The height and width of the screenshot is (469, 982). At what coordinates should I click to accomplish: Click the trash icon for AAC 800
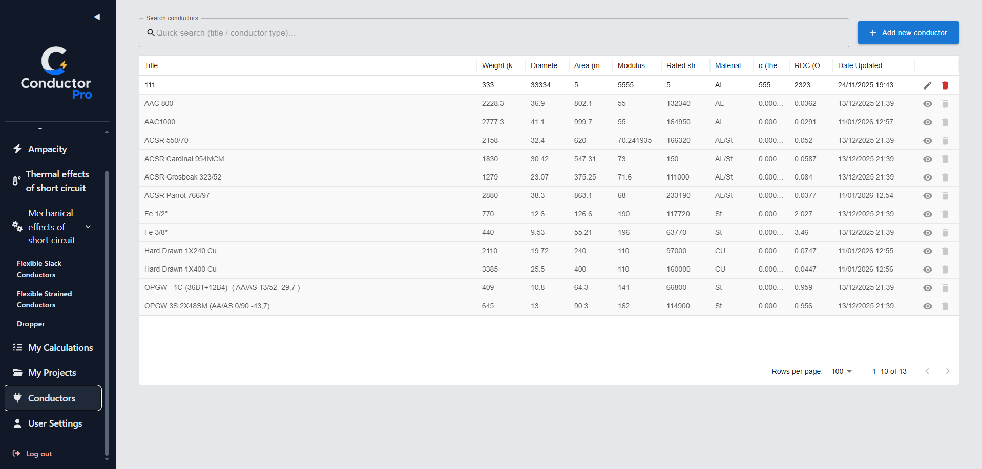tap(945, 104)
